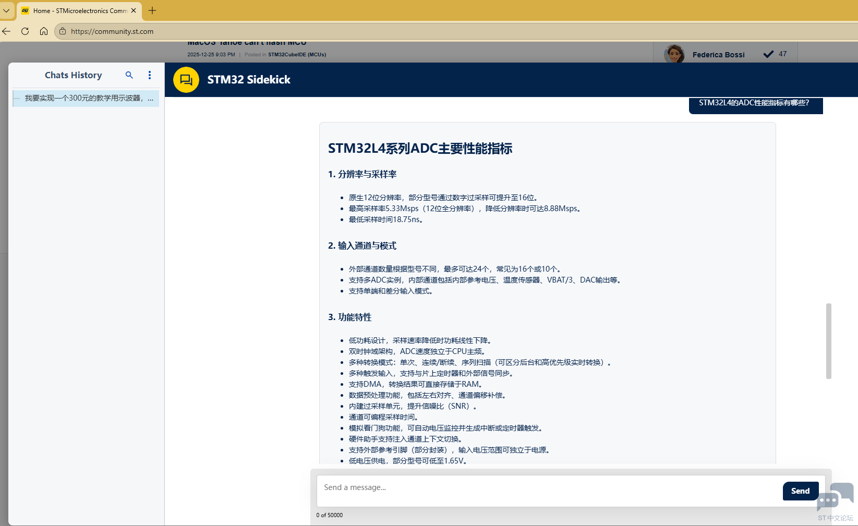Click the Send button
Screen dimensions: 858x526
(x=800, y=491)
